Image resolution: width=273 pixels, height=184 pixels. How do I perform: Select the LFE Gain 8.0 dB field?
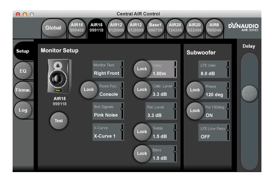coord(214,69)
